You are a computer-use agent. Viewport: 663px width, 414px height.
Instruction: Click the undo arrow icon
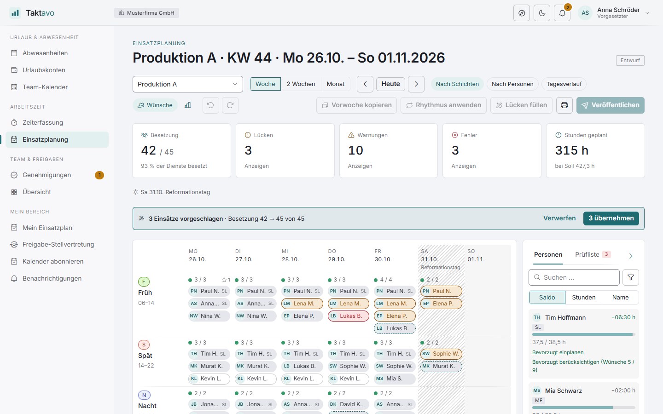[210, 105]
